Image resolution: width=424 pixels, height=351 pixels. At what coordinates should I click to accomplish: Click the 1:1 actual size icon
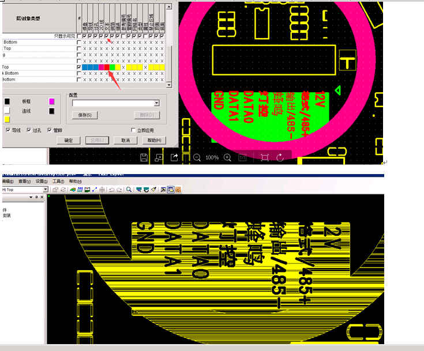click(x=242, y=157)
